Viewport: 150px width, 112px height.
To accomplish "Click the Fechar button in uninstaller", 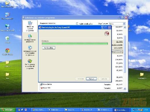I will pyautogui.click(x=91, y=79).
